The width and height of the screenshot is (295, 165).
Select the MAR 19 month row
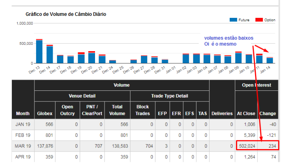(x=23, y=145)
